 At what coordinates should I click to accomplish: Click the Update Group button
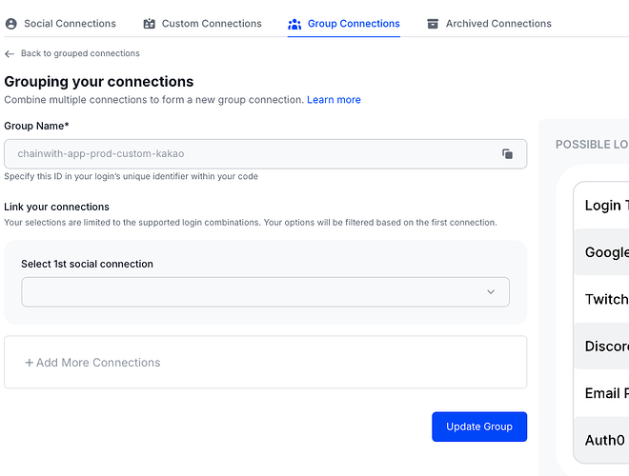479,426
